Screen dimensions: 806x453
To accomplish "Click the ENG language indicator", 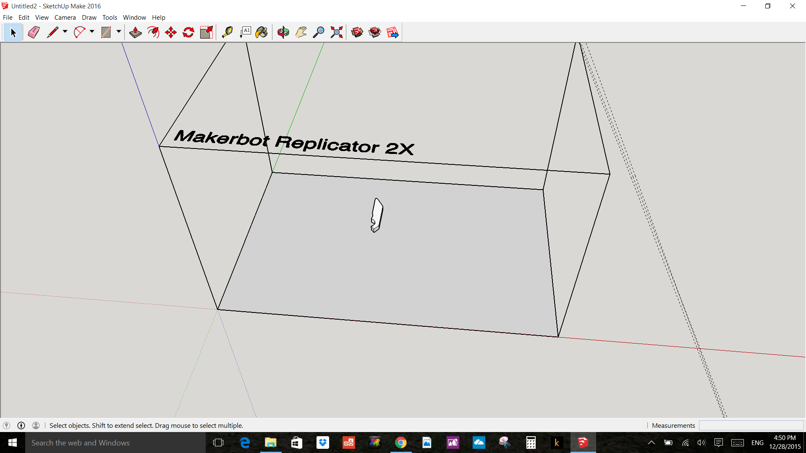I will point(757,443).
